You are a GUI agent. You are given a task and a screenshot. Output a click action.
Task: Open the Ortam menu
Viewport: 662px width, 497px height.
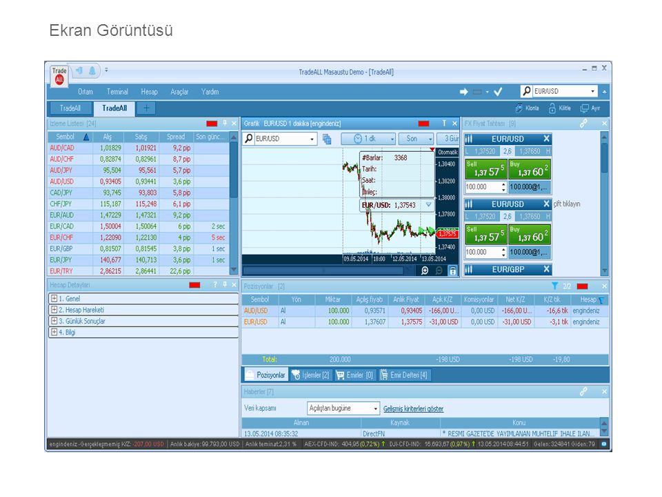86,92
